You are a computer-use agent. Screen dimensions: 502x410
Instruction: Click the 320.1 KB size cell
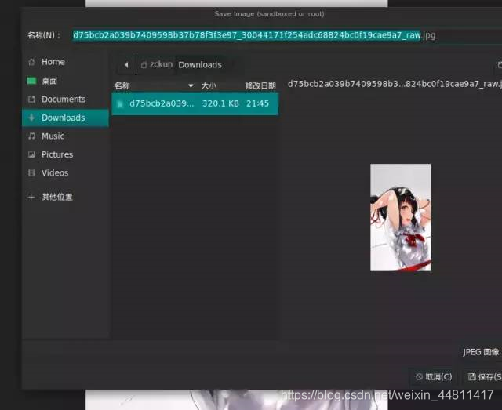[220, 103]
